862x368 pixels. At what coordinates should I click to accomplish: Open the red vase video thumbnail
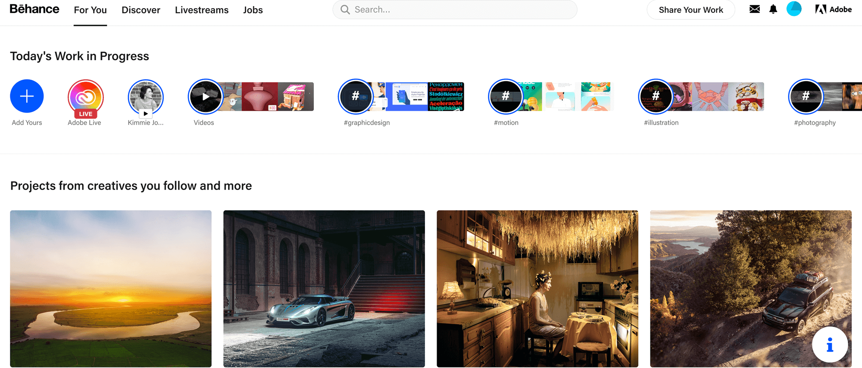pyautogui.click(x=259, y=97)
